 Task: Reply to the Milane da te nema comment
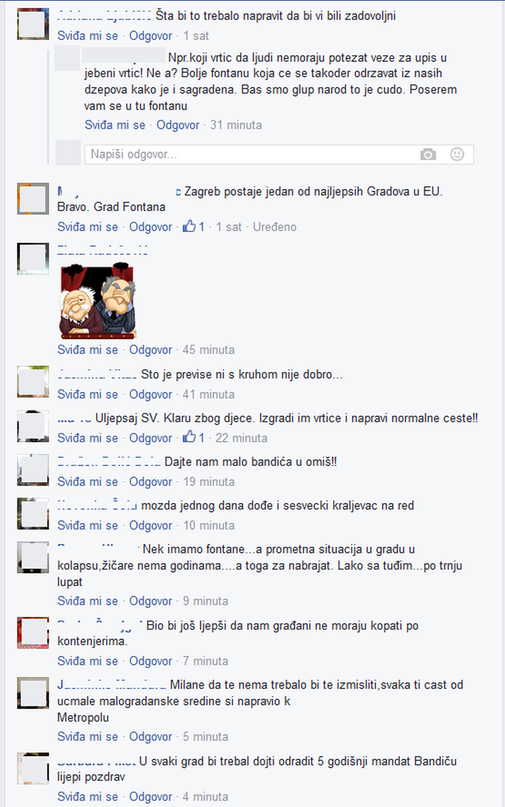150,737
